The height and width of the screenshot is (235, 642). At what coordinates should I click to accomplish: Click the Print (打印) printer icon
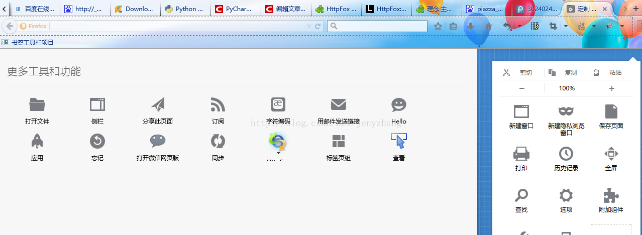click(521, 153)
